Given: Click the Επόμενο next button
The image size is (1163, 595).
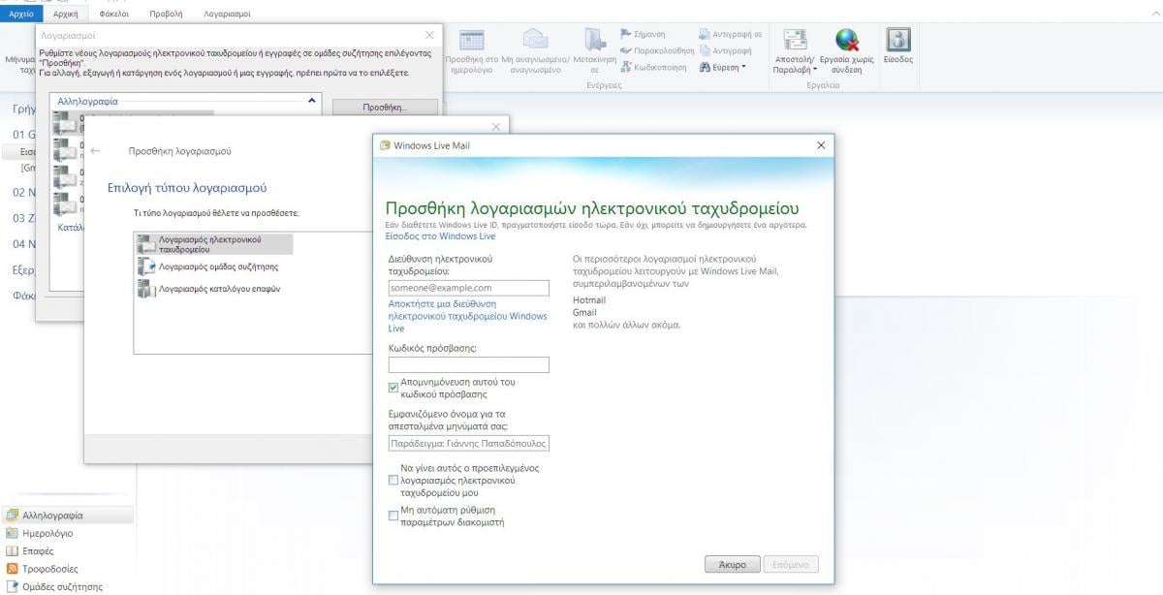Looking at the screenshot, I should point(791,564).
